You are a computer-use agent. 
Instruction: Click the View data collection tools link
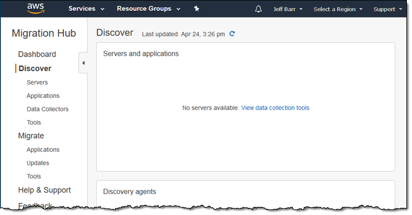pyautogui.click(x=275, y=108)
